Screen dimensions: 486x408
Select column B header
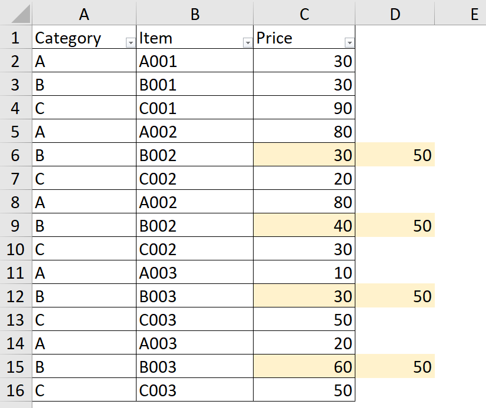195,14
